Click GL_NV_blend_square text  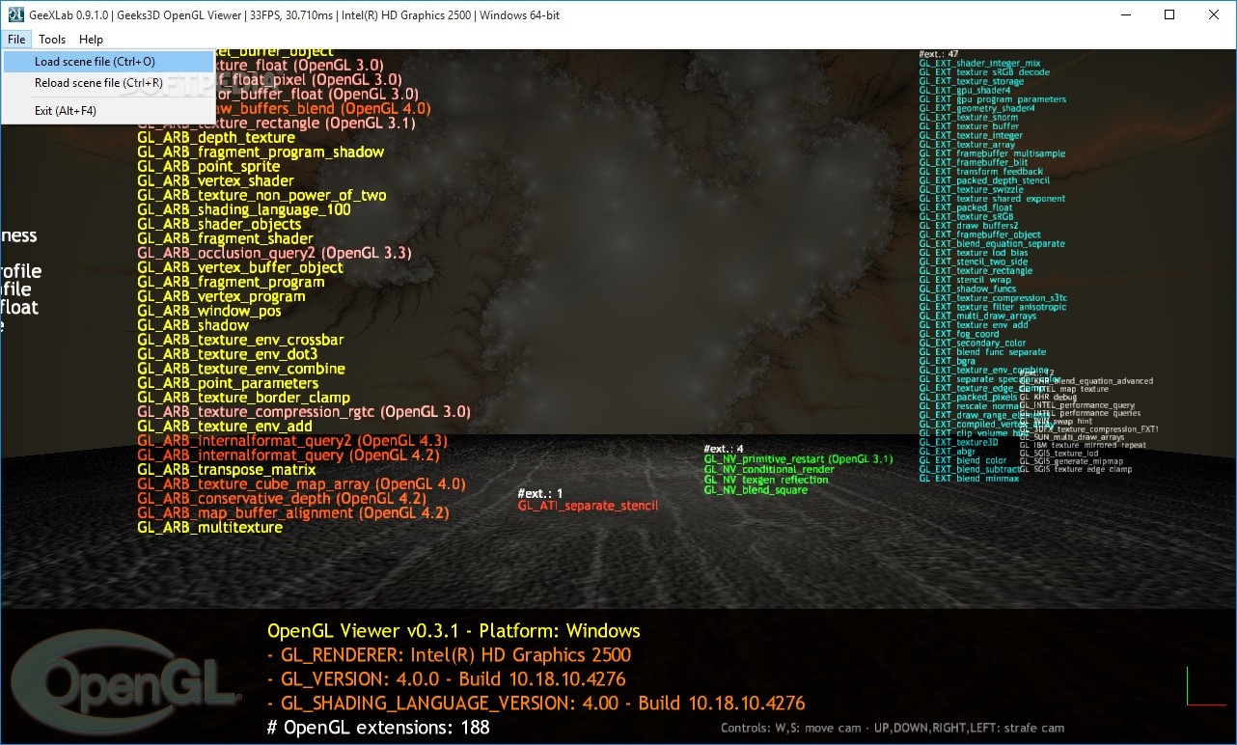click(756, 490)
